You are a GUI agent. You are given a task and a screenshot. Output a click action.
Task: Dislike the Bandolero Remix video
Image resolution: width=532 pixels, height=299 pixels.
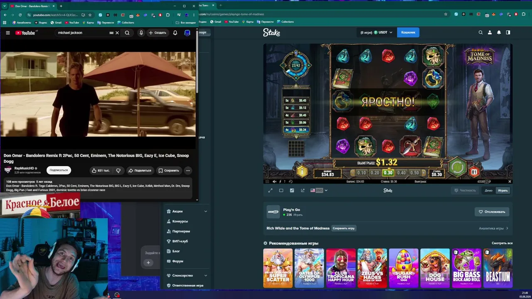pos(118,170)
